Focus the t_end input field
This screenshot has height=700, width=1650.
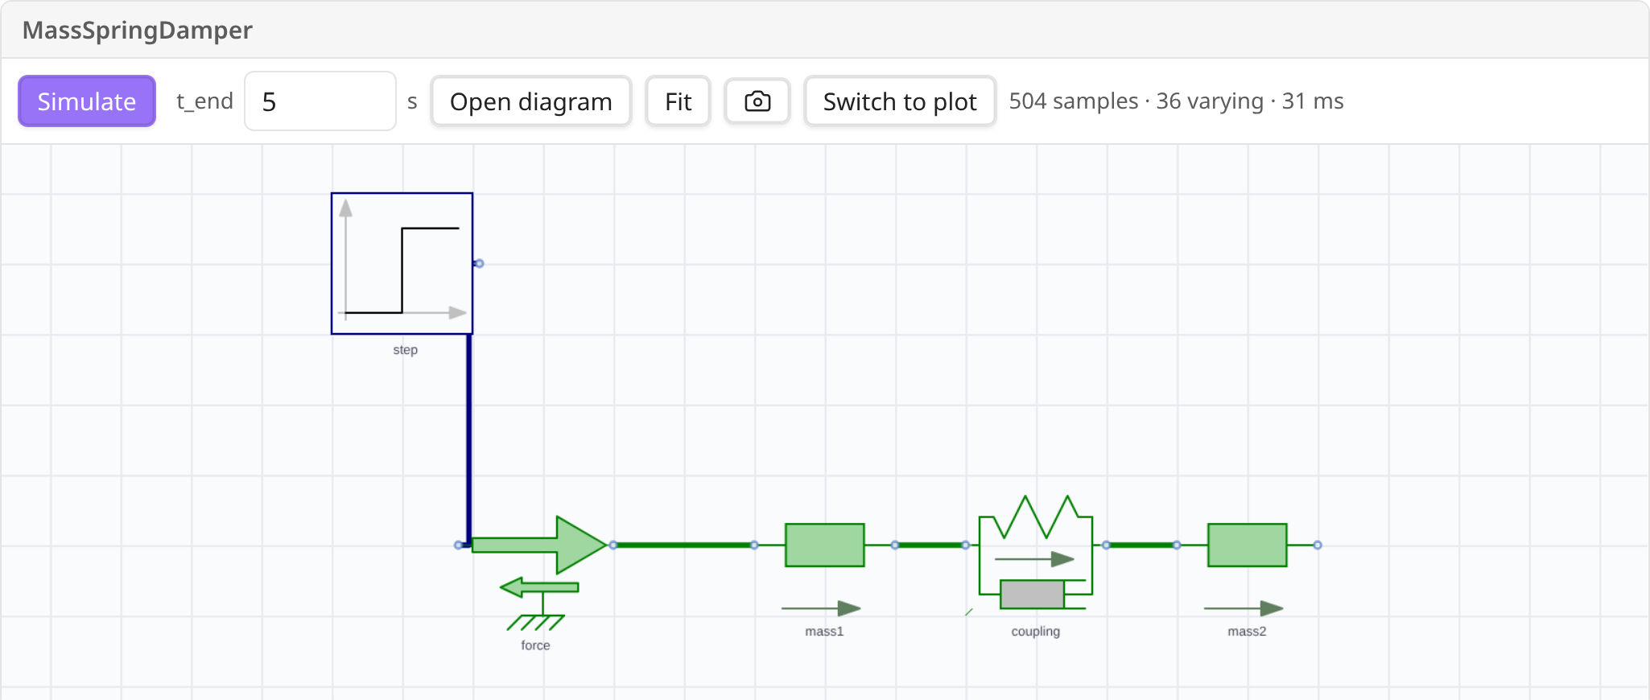tap(320, 101)
